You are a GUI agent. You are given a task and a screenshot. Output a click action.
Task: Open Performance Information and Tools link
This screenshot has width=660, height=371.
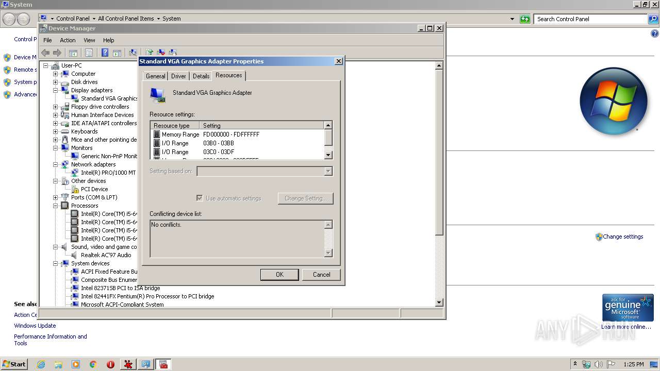[51, 340]
